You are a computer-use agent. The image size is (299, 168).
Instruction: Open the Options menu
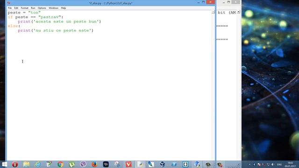point(42,8)
